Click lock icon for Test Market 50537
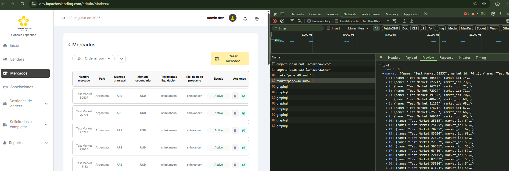 (x=235, y=96)
